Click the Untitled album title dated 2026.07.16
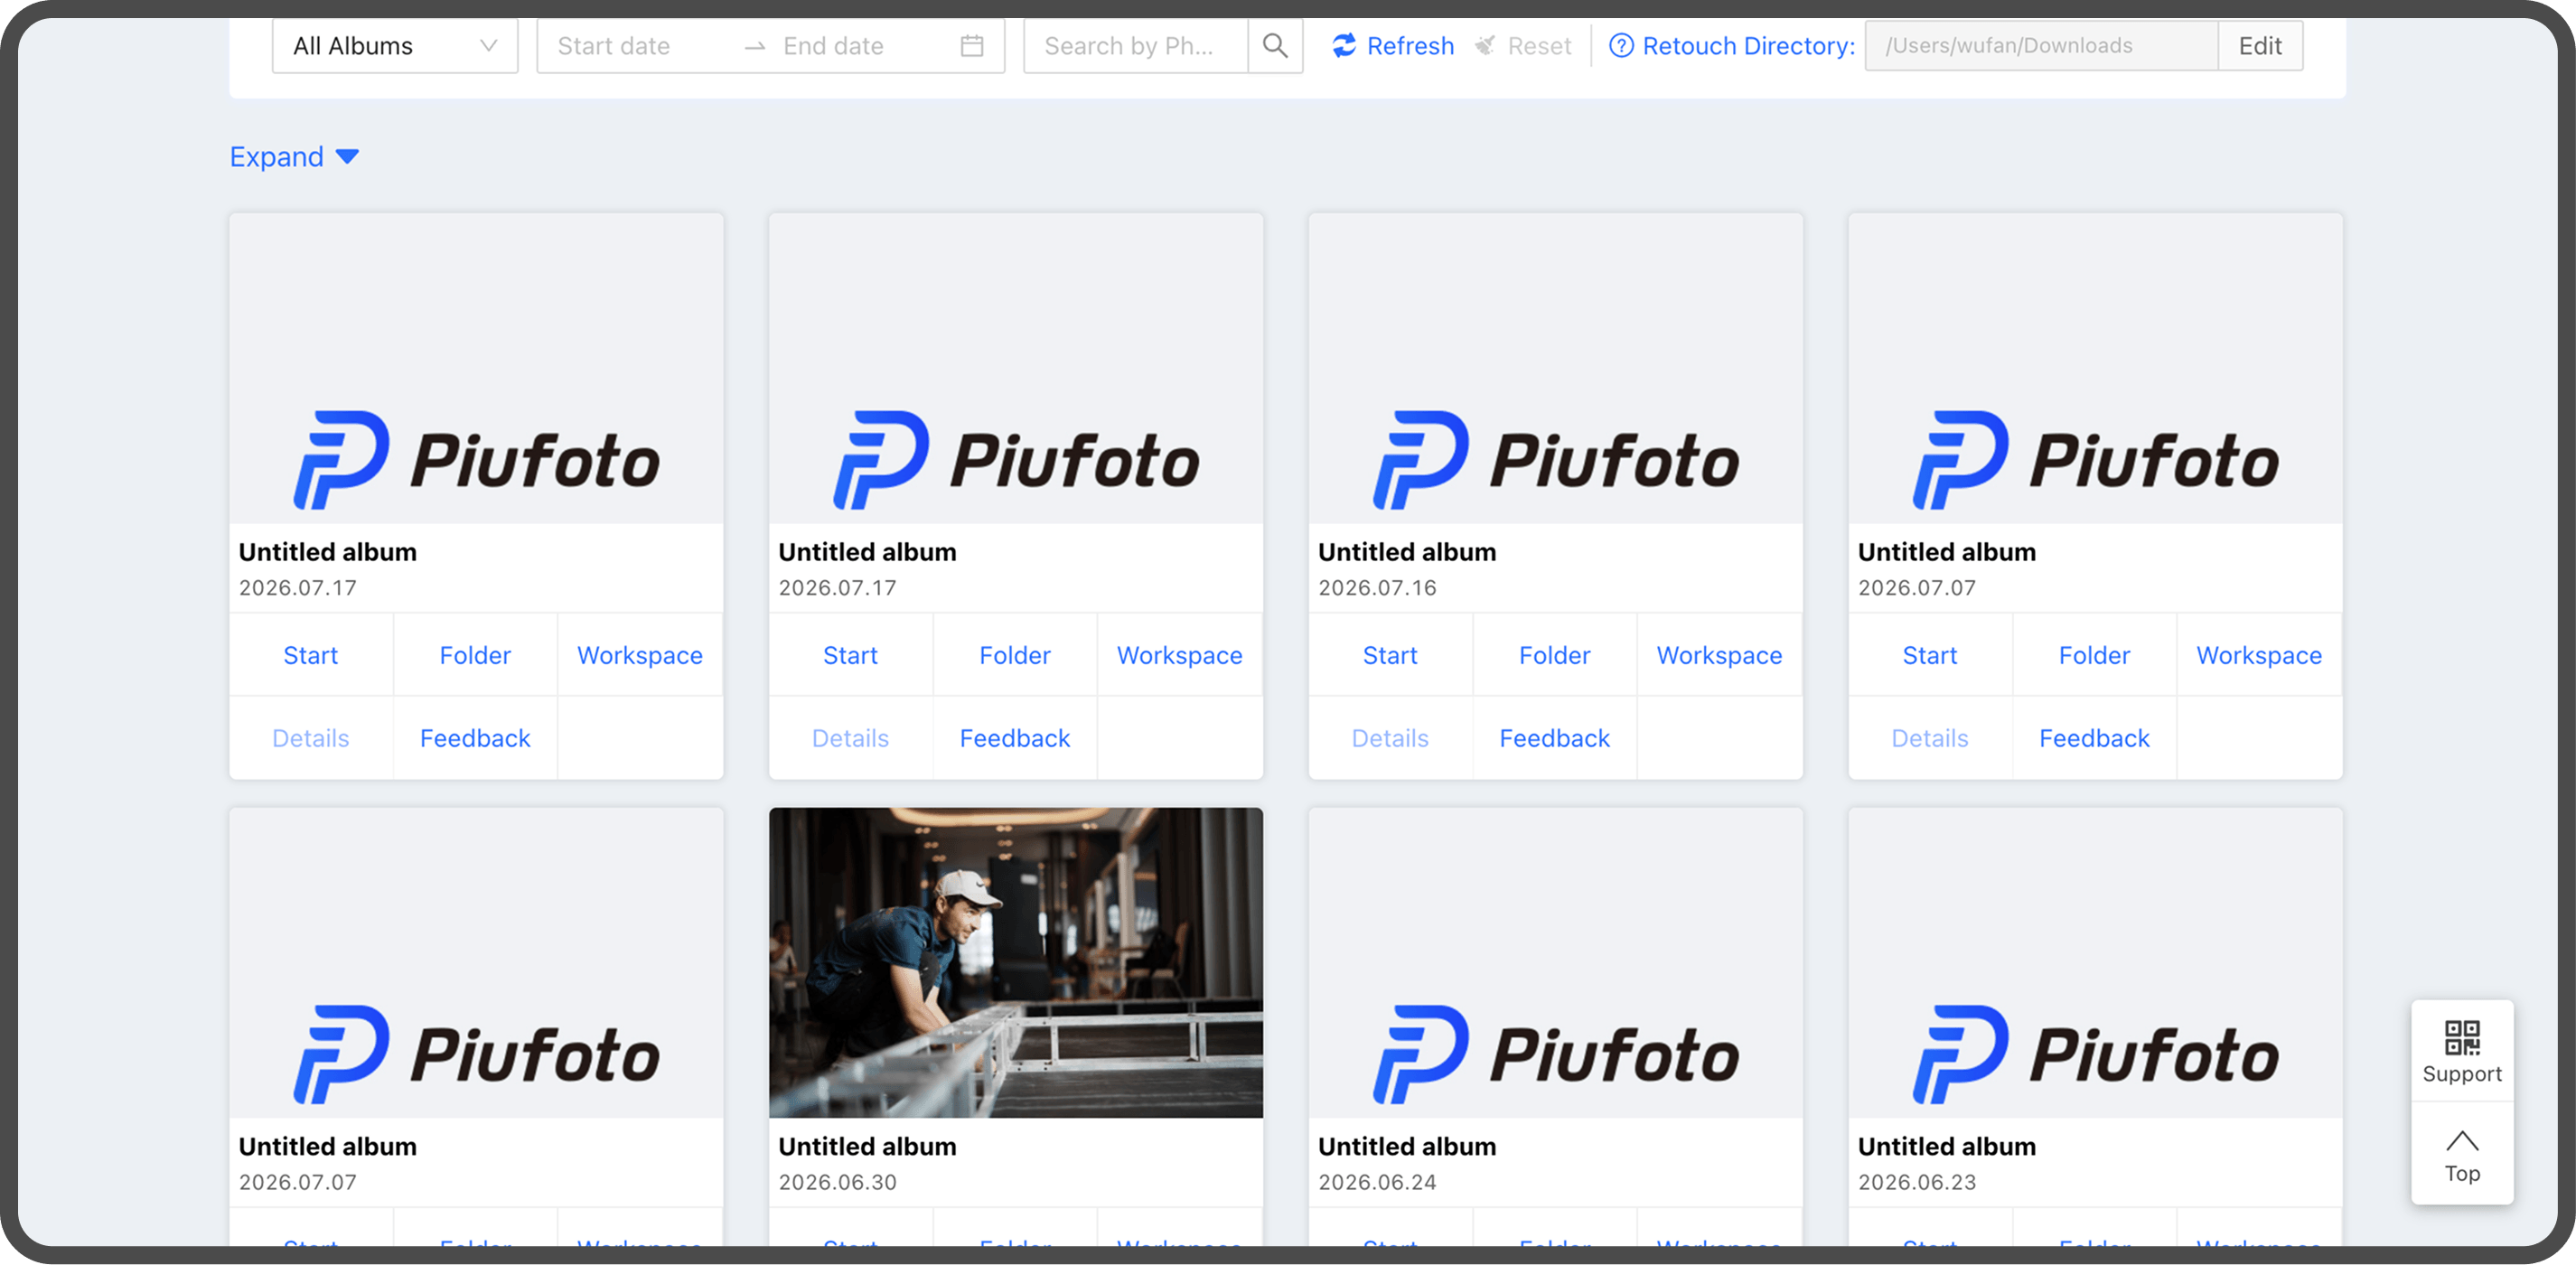This screenshot has width=2576, height=1265. click(1408, 552)
